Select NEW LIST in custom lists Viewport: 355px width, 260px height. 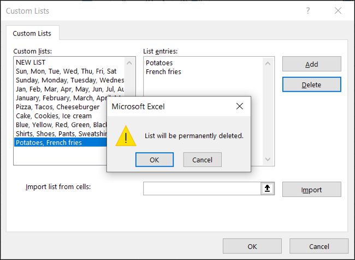(x=32, y=63)
